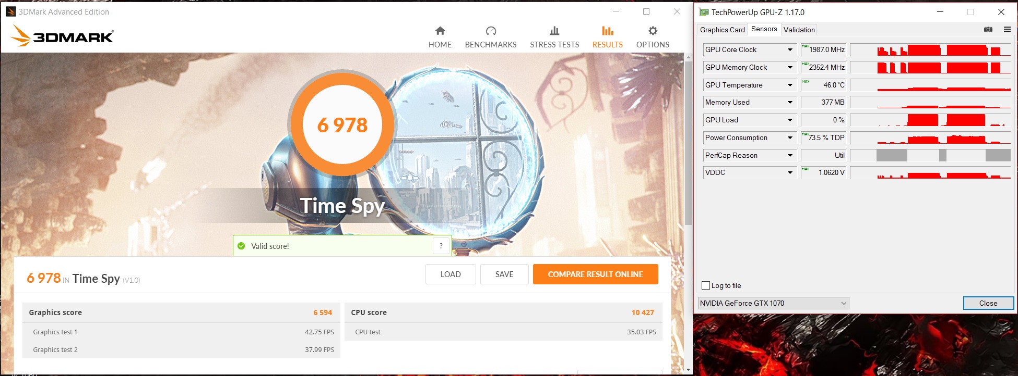1018x376 pixels.
Task: Click the PerfCap Reason history bar
Action: 930,156
